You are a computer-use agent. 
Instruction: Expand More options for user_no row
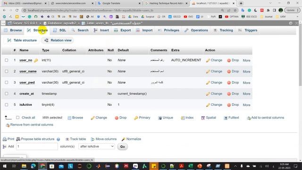(246, 60)
